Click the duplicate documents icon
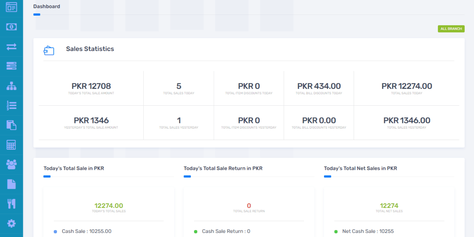 (x=11, y=125)
